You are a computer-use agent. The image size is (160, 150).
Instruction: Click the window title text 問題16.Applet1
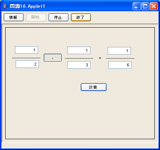(x=27, y=6)
